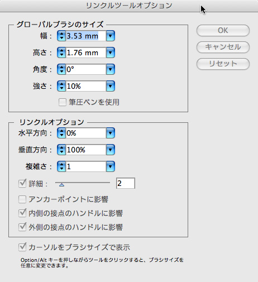Click the リセット button
Image resolution: width=258 pixels, height=282 pixels.
tap(223, 64)
